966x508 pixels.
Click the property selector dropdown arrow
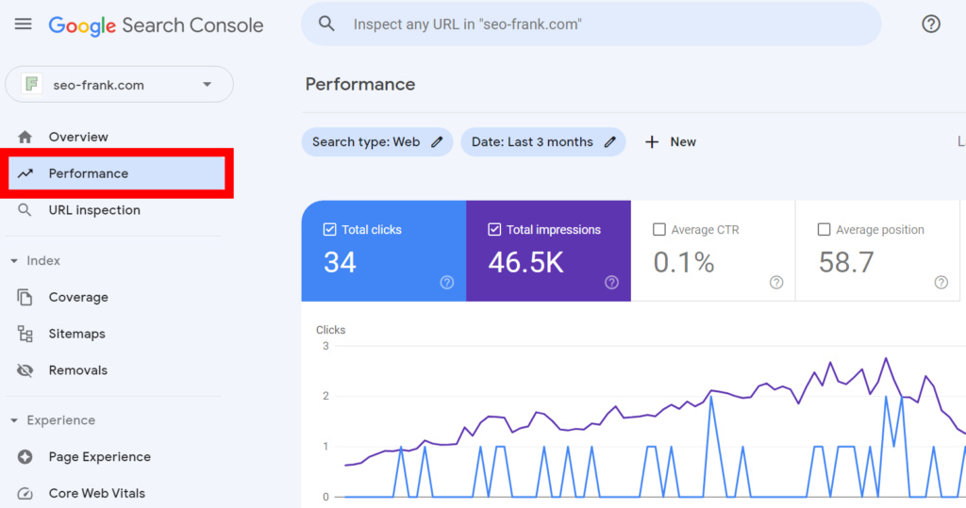coord(207,85)
